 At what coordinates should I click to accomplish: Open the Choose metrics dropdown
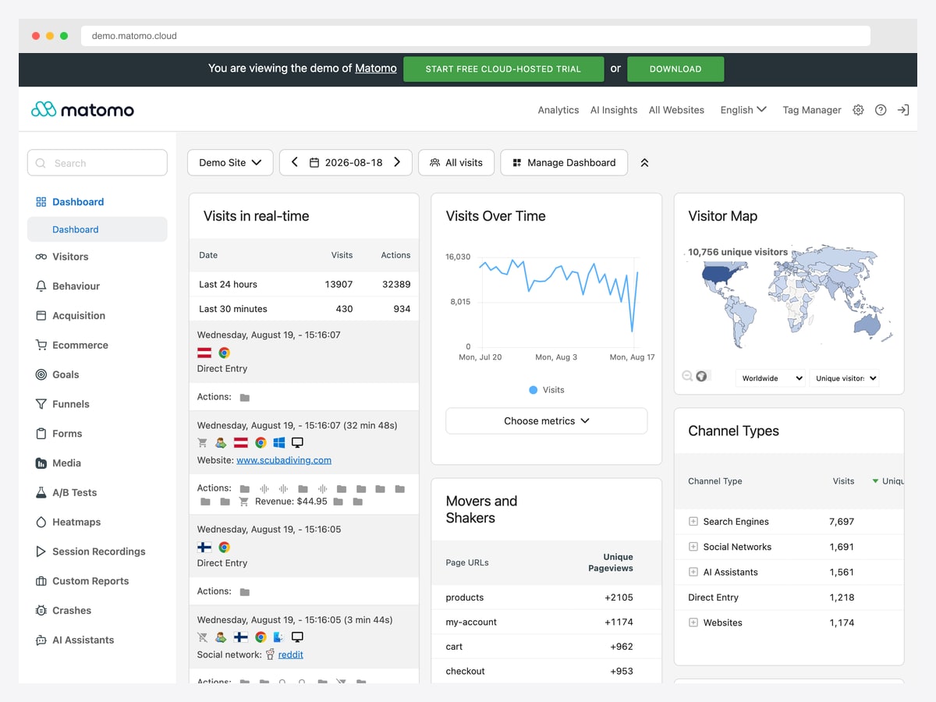(547, 420)
